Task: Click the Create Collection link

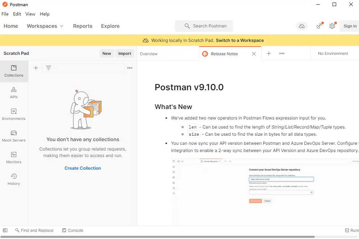Action: pos(83,168)
